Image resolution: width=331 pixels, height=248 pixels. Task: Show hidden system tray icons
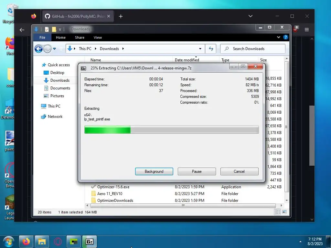tap(300, 242)
